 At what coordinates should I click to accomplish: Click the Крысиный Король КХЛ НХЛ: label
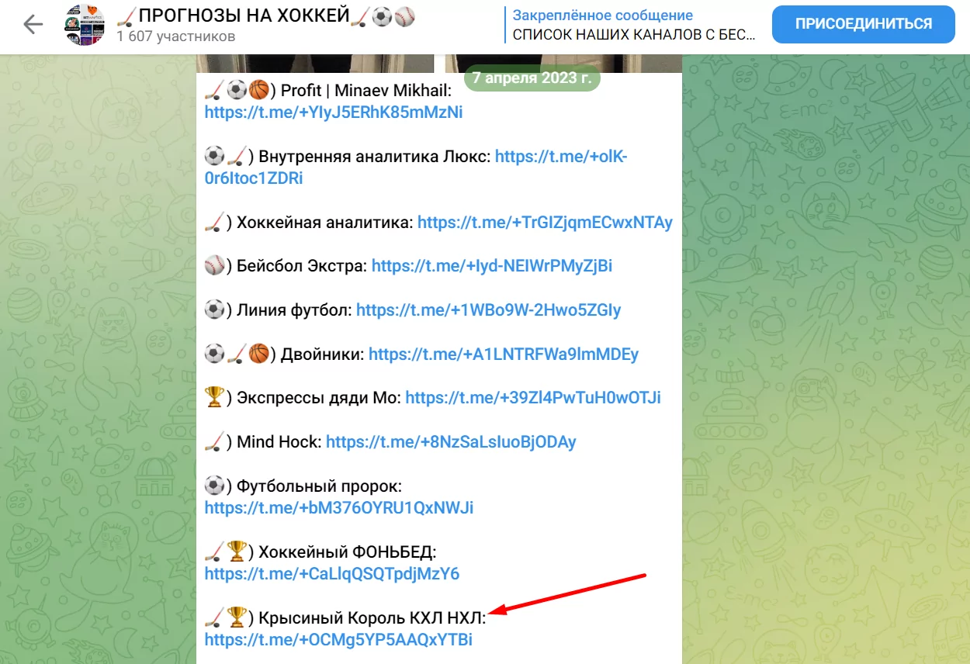[x=372, y=618]
